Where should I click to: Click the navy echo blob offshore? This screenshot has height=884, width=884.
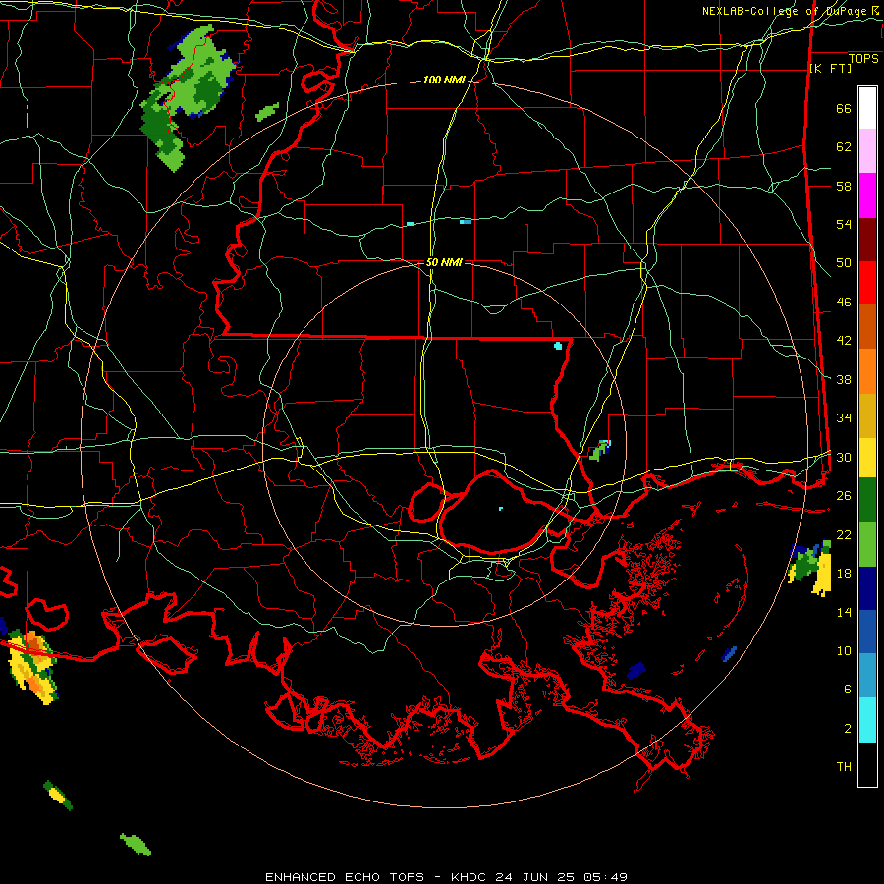[x=635, y=670]
